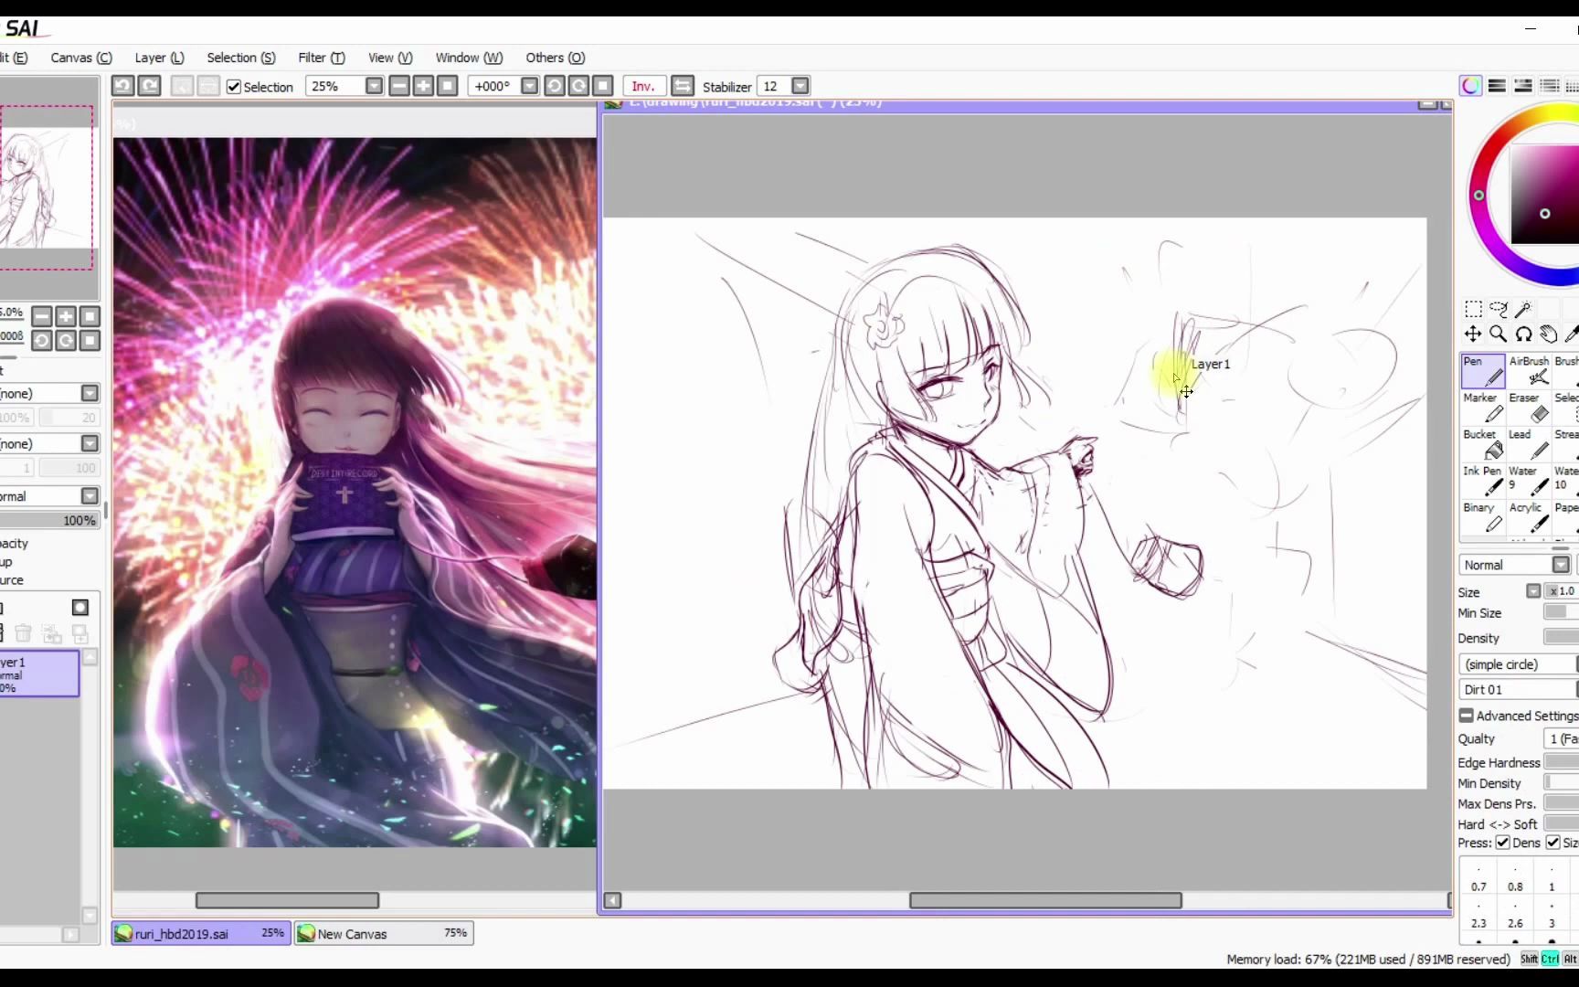Rotate canvas clockwise from the toolbar

pos(578,86)
